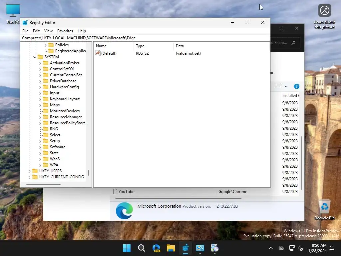Select the RegisteredApplications folder icon

pyautogui.click(x=51, y=51)
